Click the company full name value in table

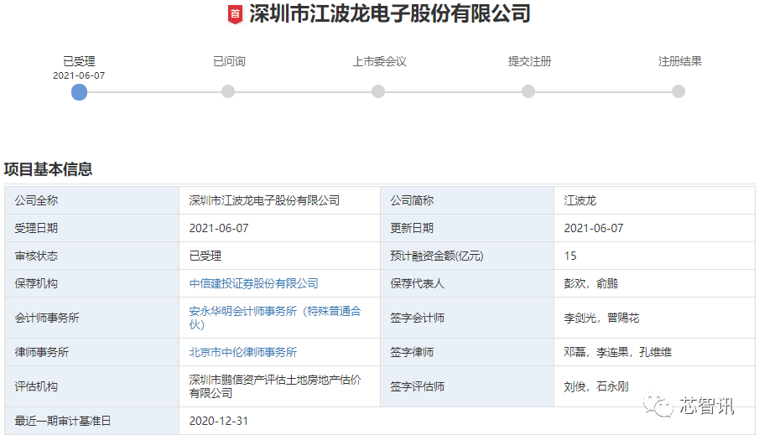264,200
